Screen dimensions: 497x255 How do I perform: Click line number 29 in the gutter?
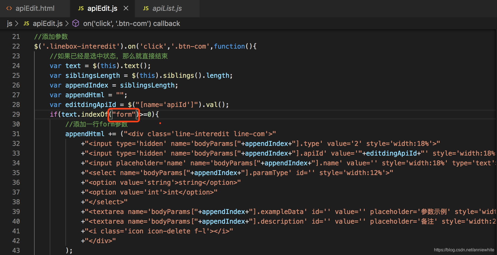16,114
